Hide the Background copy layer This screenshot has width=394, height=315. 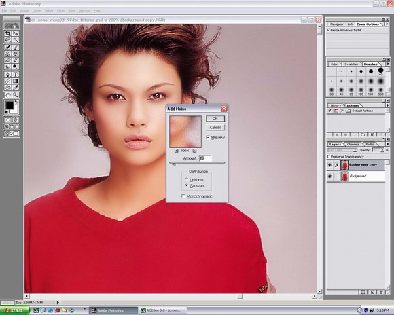pyautogui.click(x=329, y=165)
